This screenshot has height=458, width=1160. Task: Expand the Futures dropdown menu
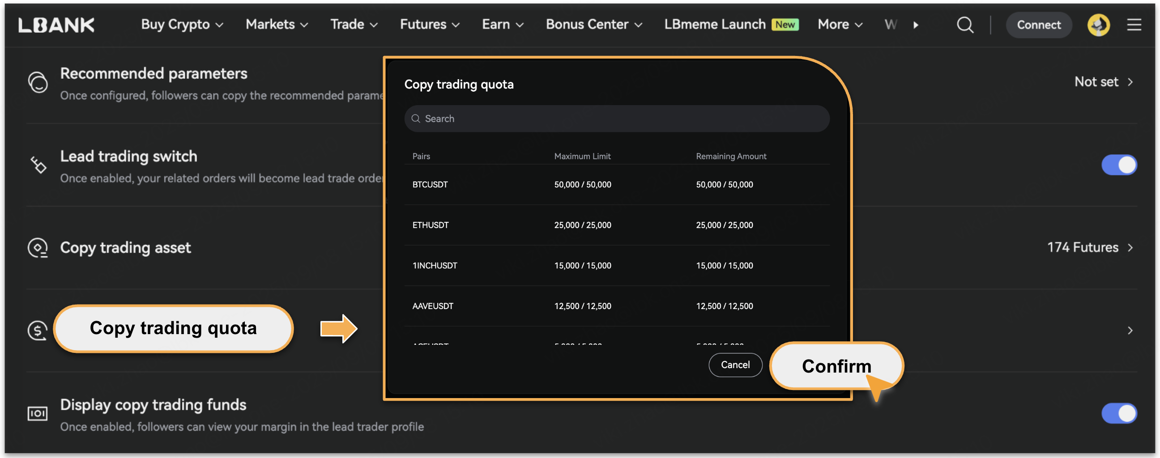(430, 25)
